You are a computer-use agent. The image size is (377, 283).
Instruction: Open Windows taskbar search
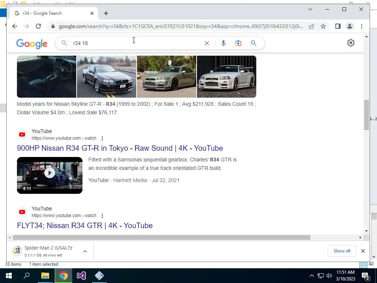pos(27,276)
